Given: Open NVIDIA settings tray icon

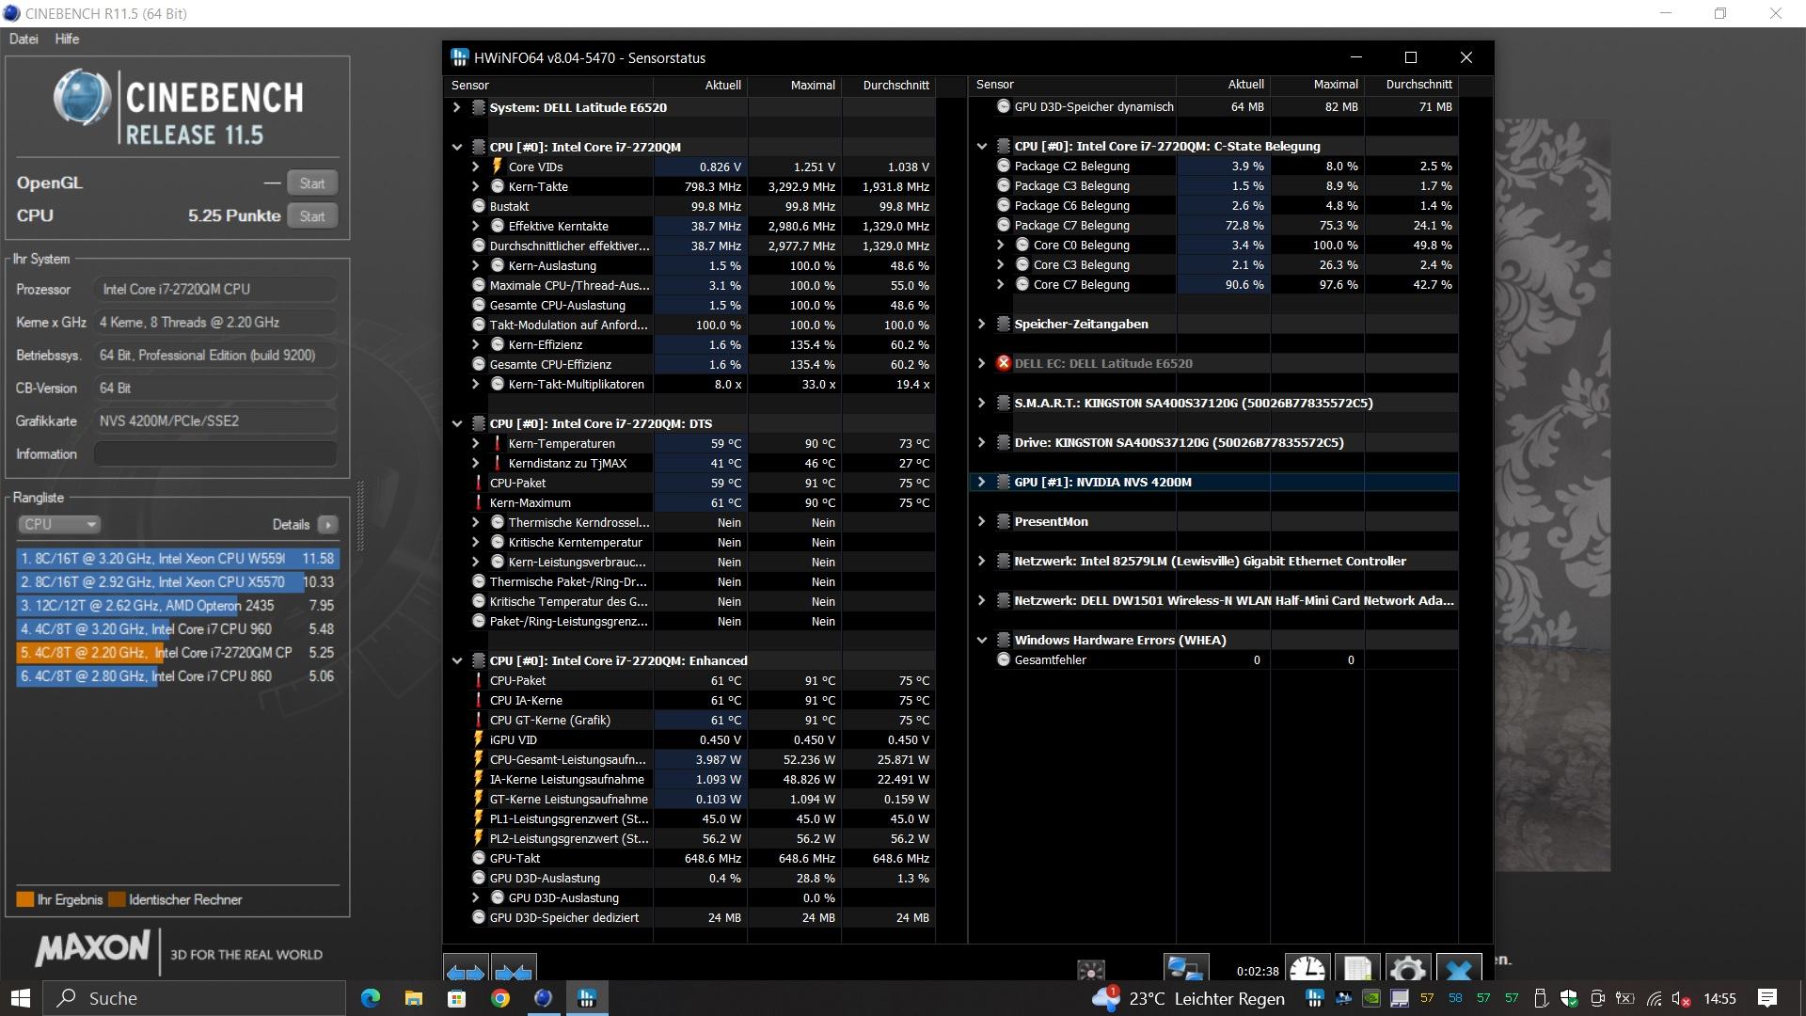Looking at the screenshot, I should coord(1371,998).
